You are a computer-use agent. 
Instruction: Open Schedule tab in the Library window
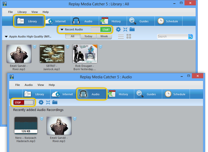click(168, 21)
